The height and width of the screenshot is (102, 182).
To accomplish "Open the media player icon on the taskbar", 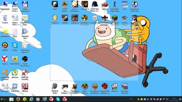I will tap(38, 99).
